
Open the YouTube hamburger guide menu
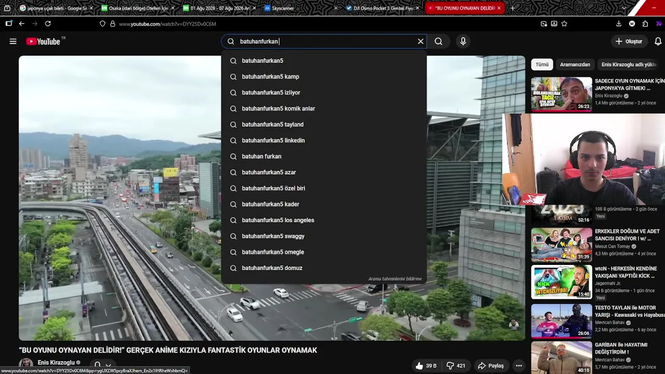13,42
